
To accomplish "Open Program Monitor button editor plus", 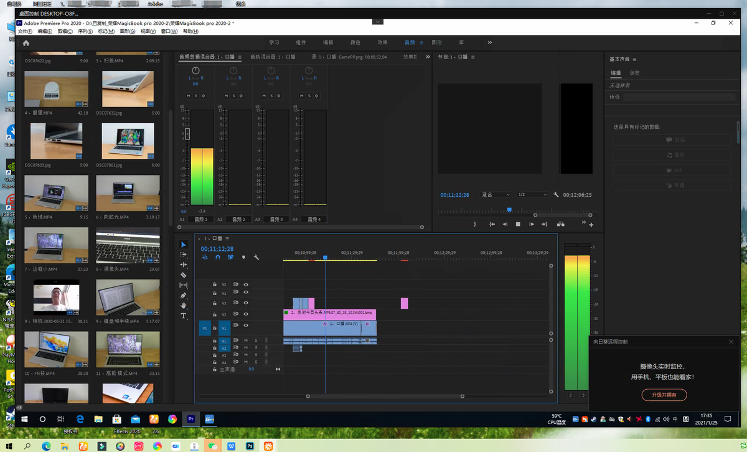I will 591,225.
